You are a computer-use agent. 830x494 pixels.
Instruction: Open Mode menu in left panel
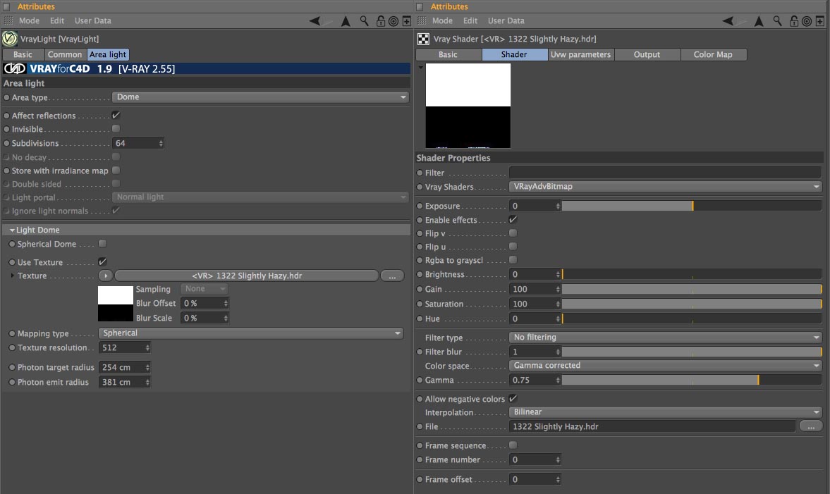[x=29, y=20]
